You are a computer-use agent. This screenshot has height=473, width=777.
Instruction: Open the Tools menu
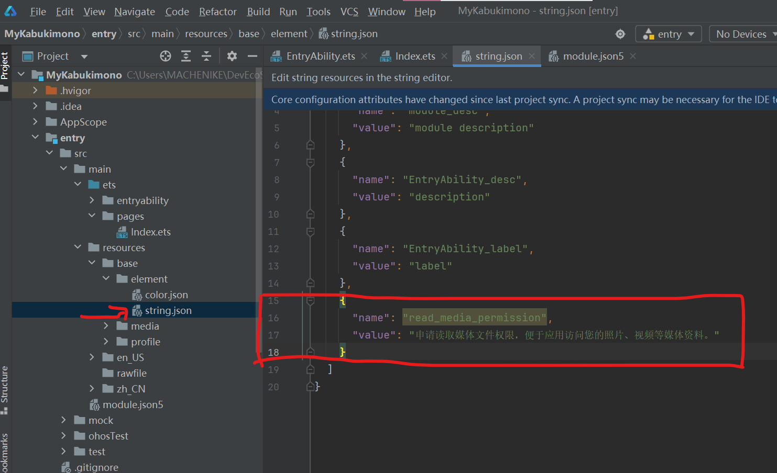tap(319, 12)
